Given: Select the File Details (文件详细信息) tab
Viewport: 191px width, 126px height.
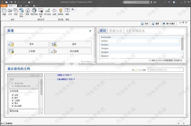Looking at the screenshot, I should (135, 31).
